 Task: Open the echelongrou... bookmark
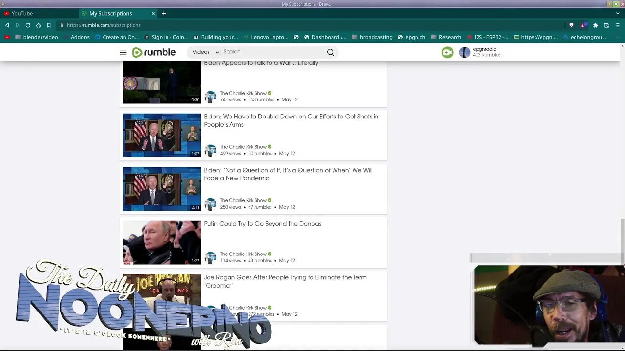tap(584, 37)
